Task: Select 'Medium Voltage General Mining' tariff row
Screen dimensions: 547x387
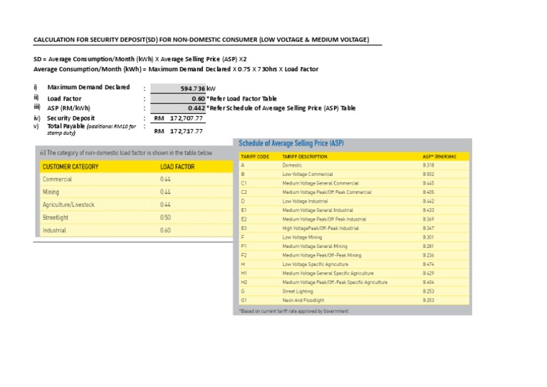Action: coord(354,247)
